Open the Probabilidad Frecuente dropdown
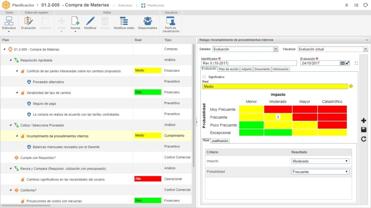Image resolution: width=371 pixels, height=208 pixels. point(320,172)
